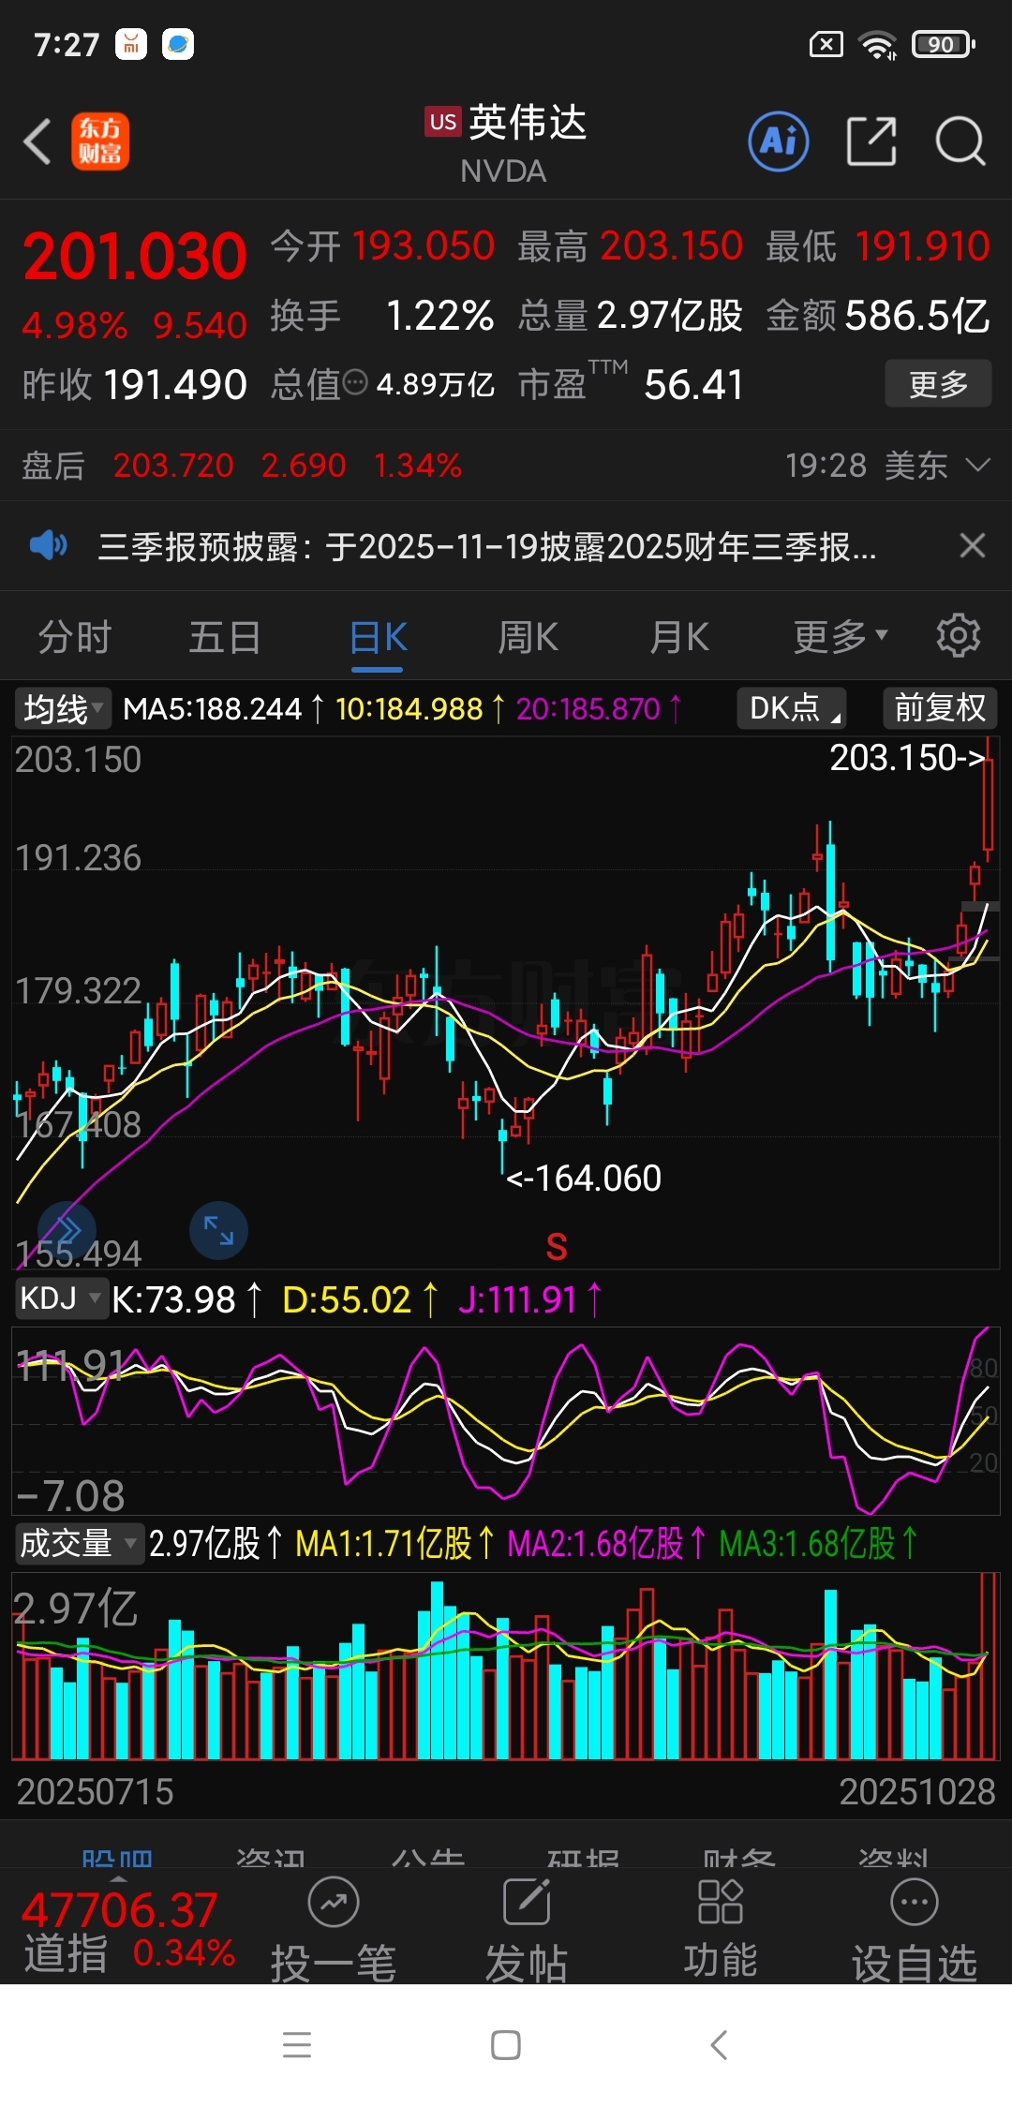Tap the 英伟达 NVDA title
Screen dimensions: 1012x2106
coord(506,143)
